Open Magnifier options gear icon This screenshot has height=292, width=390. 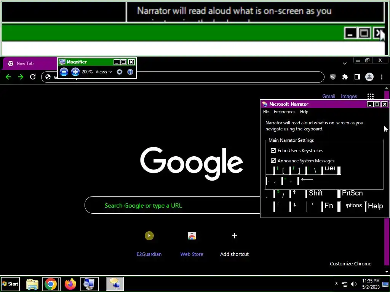[x=119, y=72]
